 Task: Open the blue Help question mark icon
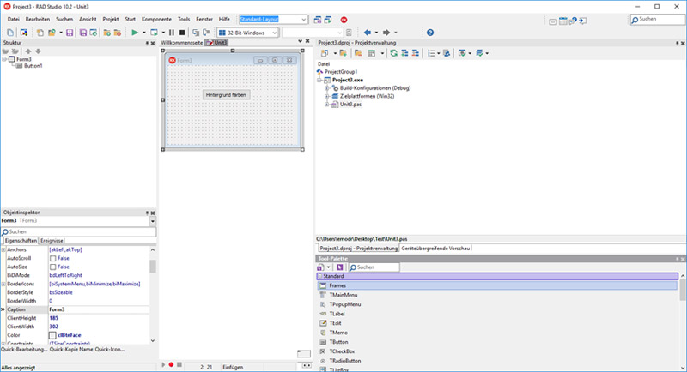click(x=429, y=33)
